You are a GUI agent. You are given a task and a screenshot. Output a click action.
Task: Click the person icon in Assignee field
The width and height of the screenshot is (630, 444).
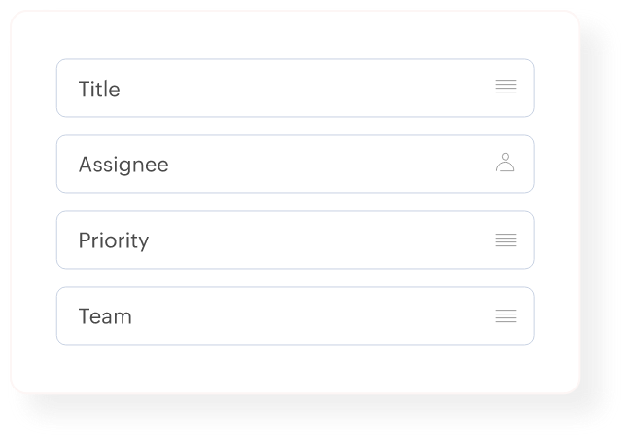pyautogui.click(x=506, y=163)
